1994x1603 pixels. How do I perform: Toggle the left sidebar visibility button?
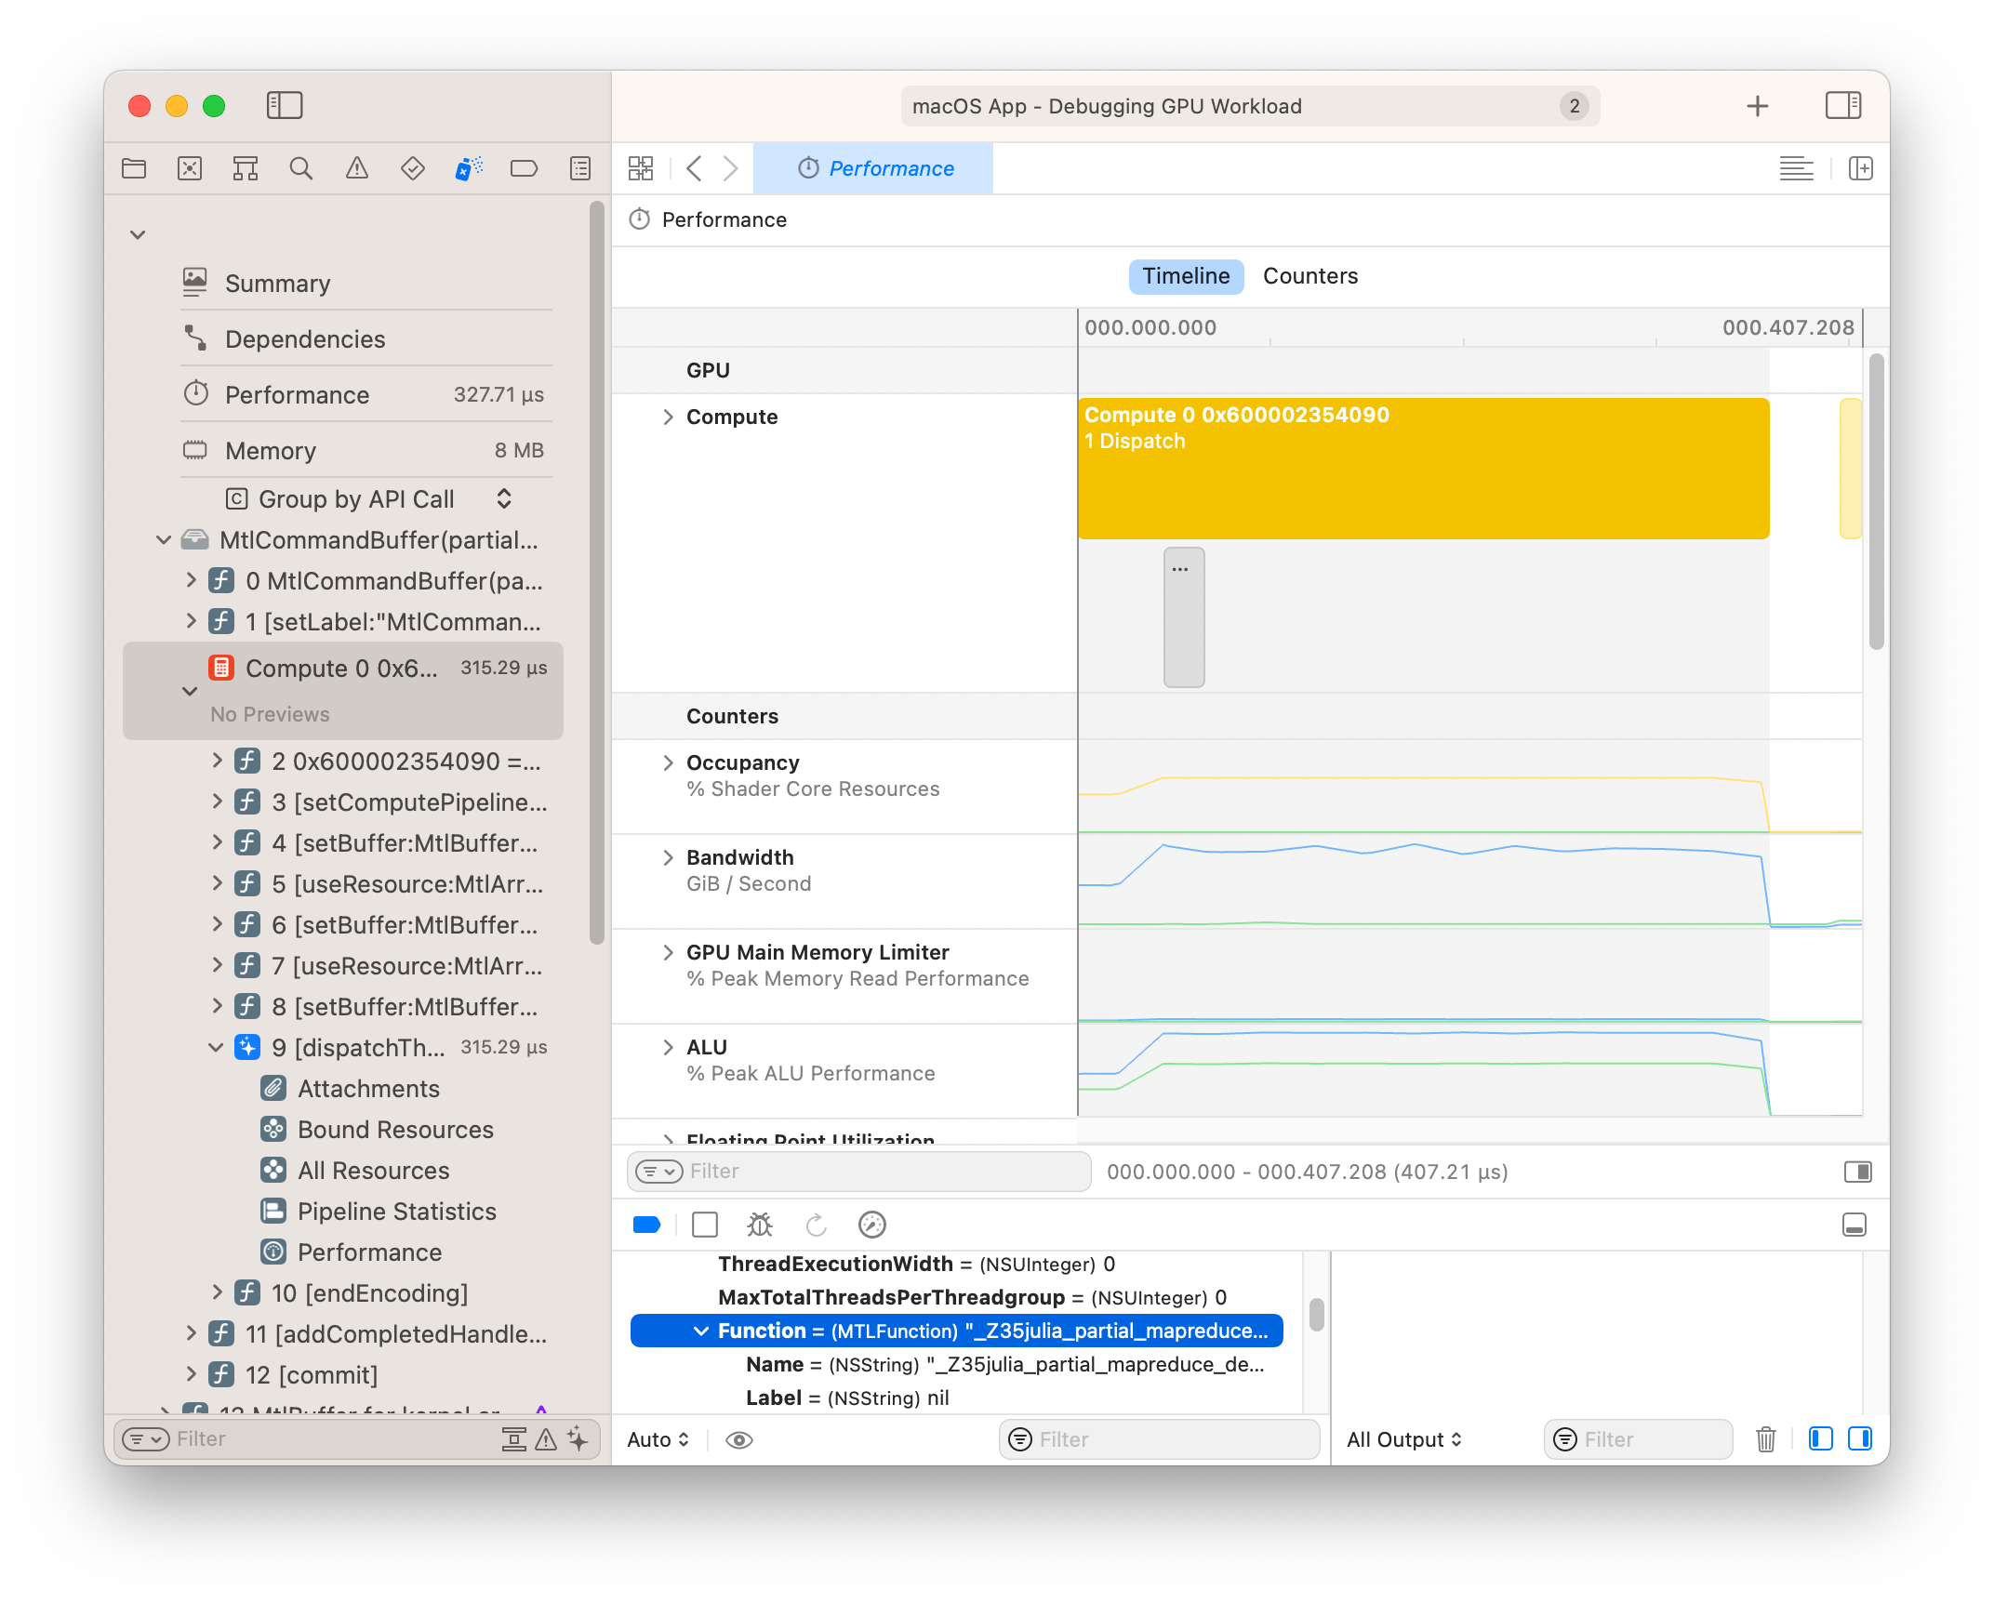pos(285,105)
